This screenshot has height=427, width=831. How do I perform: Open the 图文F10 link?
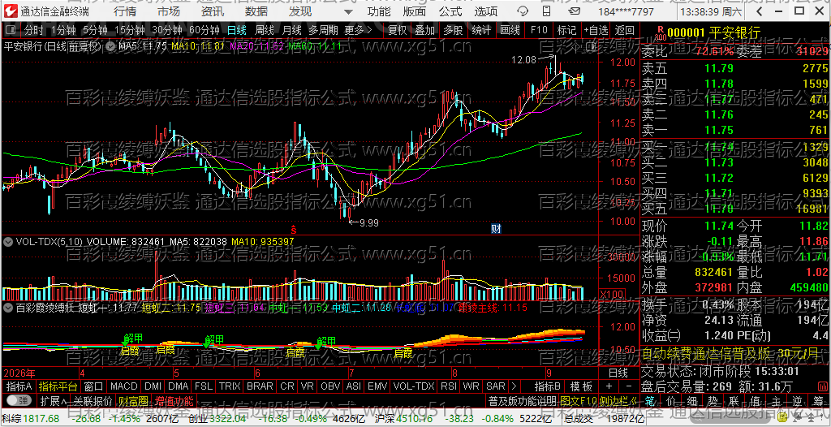[579, 400]
